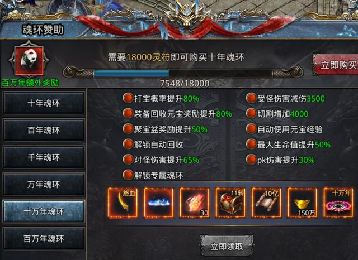This screenshot has width=358, height=260.
Task: Click the orange bullet beside 解锁自动回收
Action: [x=128, y=145]
